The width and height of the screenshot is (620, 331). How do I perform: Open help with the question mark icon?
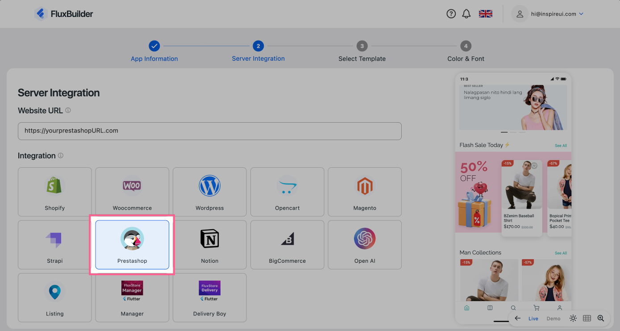point(451,14)
